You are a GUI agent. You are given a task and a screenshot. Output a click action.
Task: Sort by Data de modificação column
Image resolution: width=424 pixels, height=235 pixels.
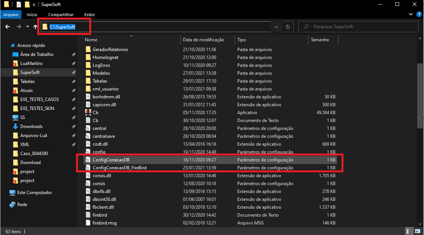tap(203, 40)
